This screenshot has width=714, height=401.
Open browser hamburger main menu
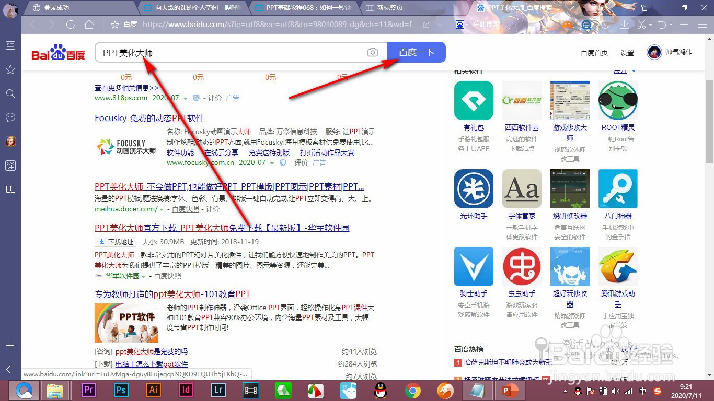point(701,25)
